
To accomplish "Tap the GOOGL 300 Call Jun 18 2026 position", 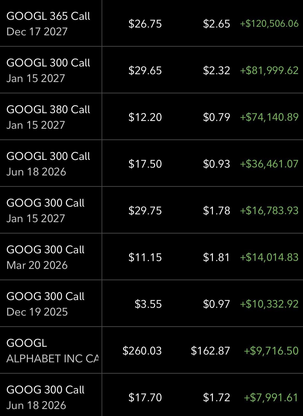I will pos(48,164).
